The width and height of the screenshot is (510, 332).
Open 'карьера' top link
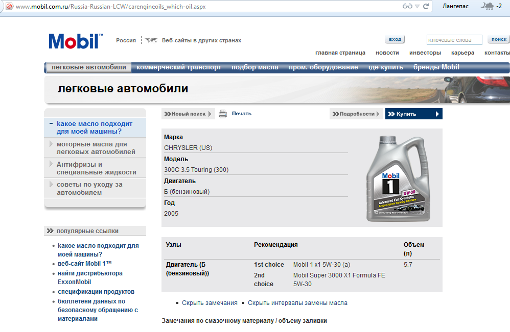pos(462,53)
